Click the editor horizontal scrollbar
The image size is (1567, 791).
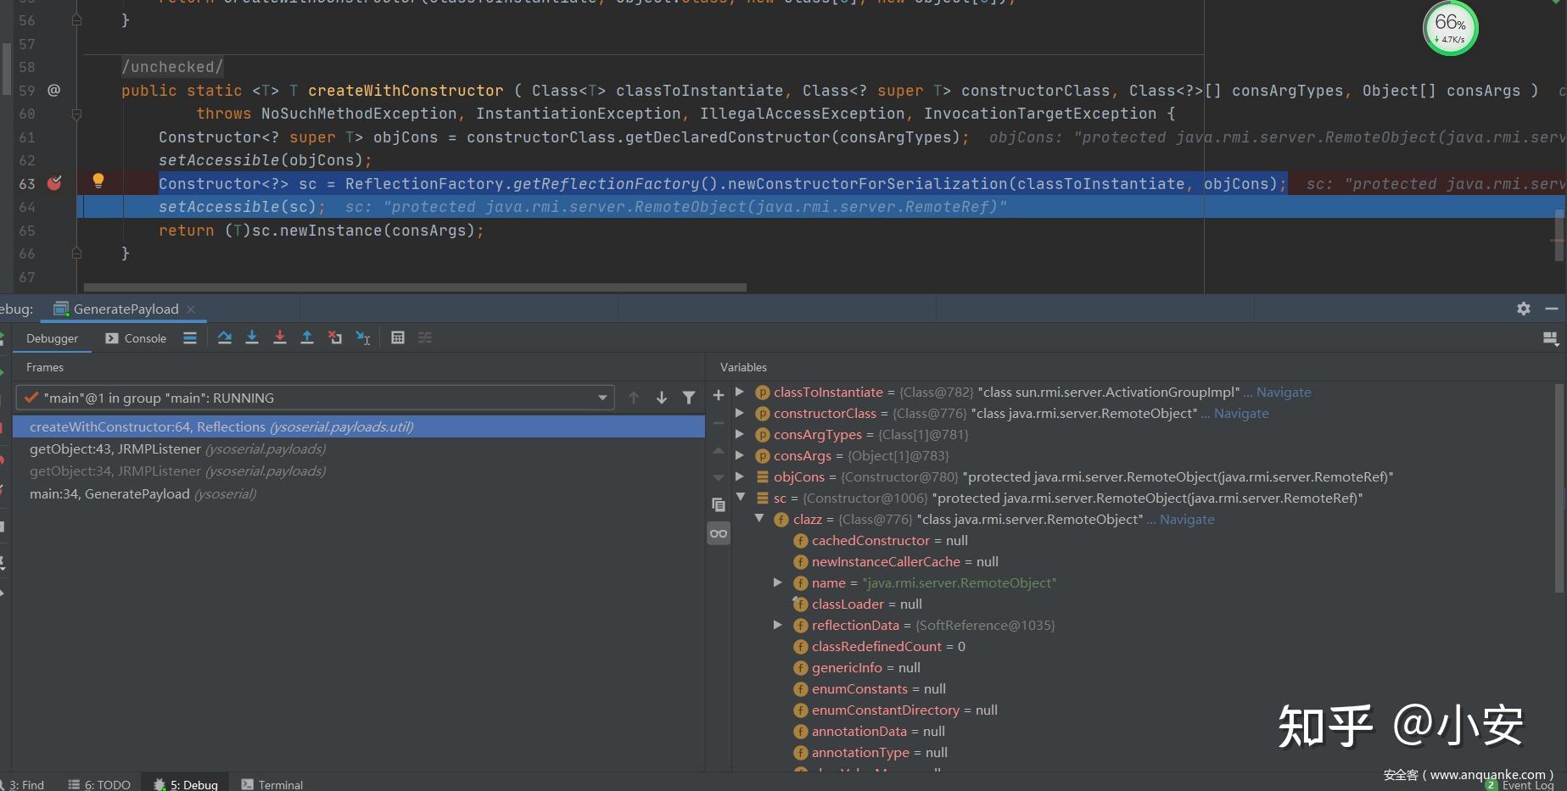(x=415, y=287)
